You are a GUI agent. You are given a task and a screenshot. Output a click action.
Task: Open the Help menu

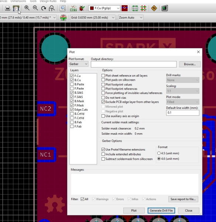click(x=63, y=1)
